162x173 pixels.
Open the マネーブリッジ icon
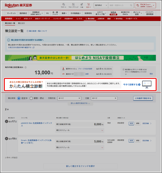[73, 5]
